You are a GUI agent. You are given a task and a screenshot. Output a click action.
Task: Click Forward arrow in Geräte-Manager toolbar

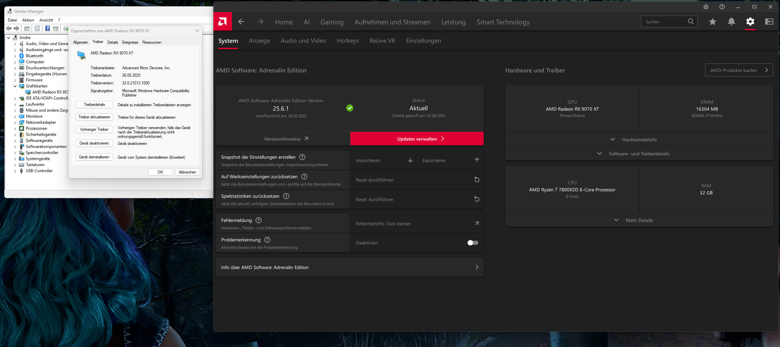click(16, 29)
